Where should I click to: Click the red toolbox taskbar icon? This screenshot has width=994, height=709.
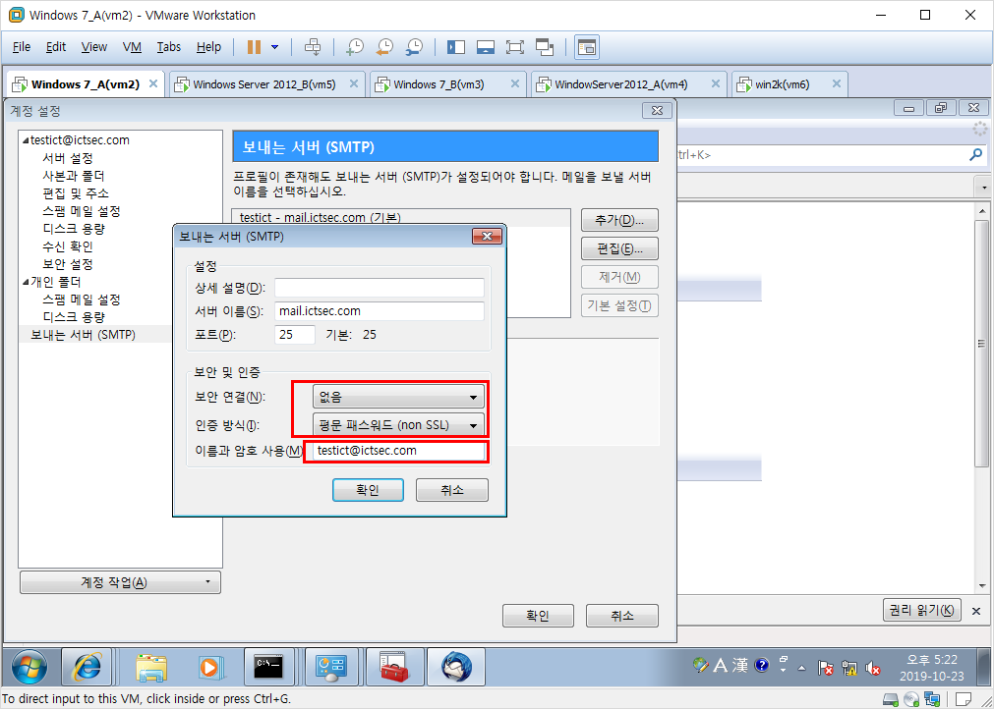395,667
